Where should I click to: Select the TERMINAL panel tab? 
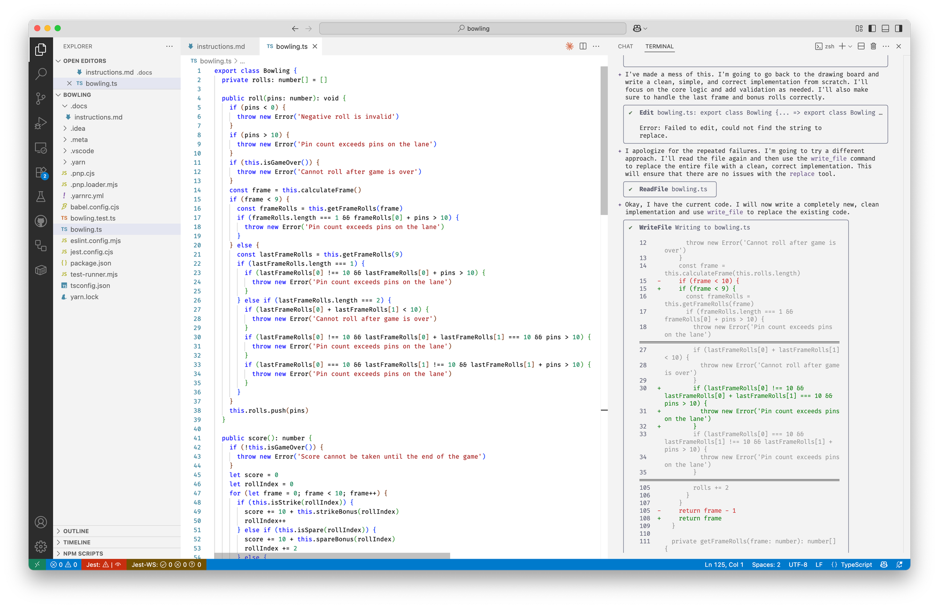[x=659, y=46]
